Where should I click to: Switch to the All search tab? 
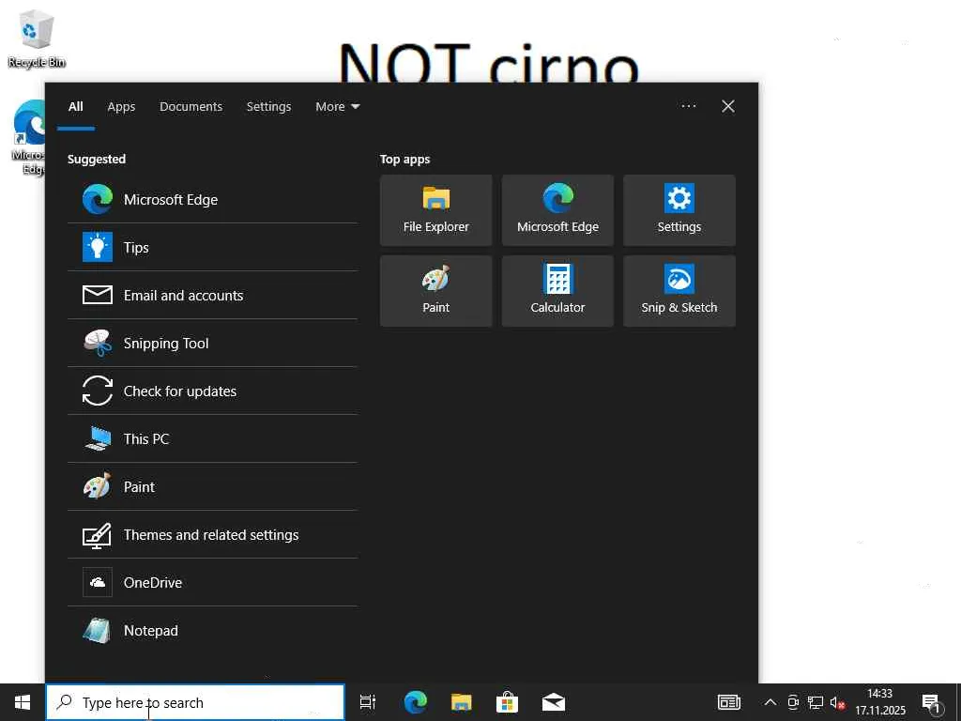76,106
